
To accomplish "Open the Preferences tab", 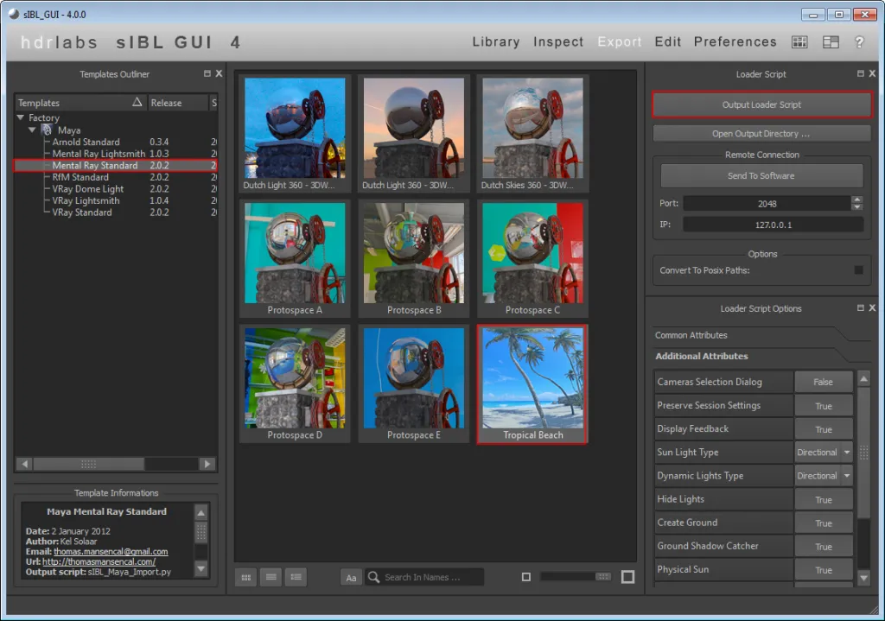I will pos(735,42).
